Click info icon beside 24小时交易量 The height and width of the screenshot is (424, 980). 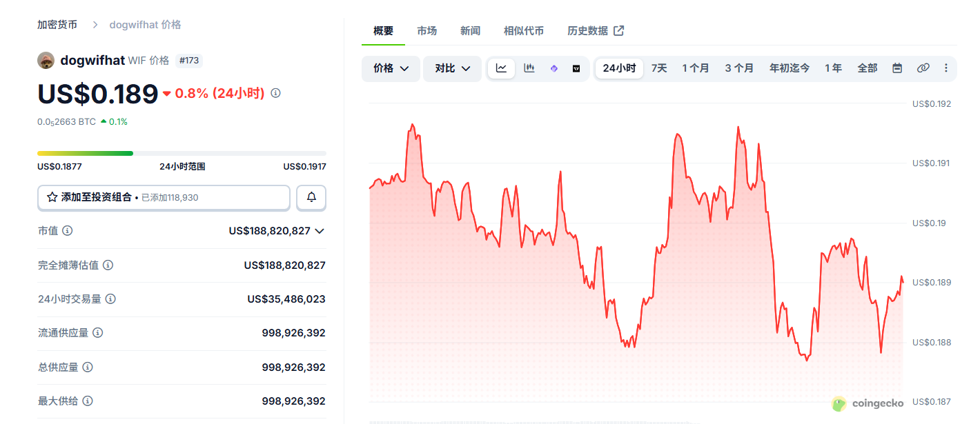pyautogui.click(x=110, y=299)
